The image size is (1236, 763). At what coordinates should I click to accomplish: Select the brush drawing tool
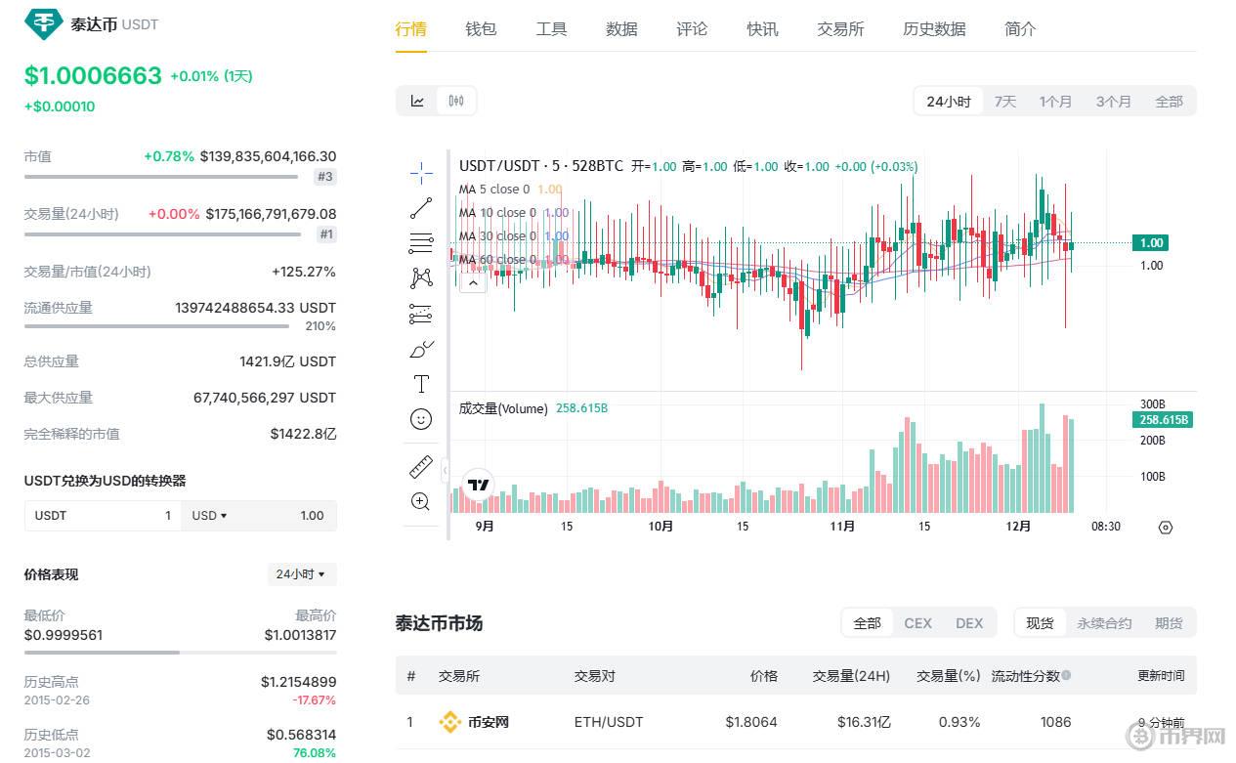pos(421,349)
